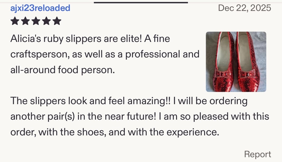The height and width of the screenshot is (162, 282).
Task: Click the fifth star in the rating
Action: pos(57,21)
